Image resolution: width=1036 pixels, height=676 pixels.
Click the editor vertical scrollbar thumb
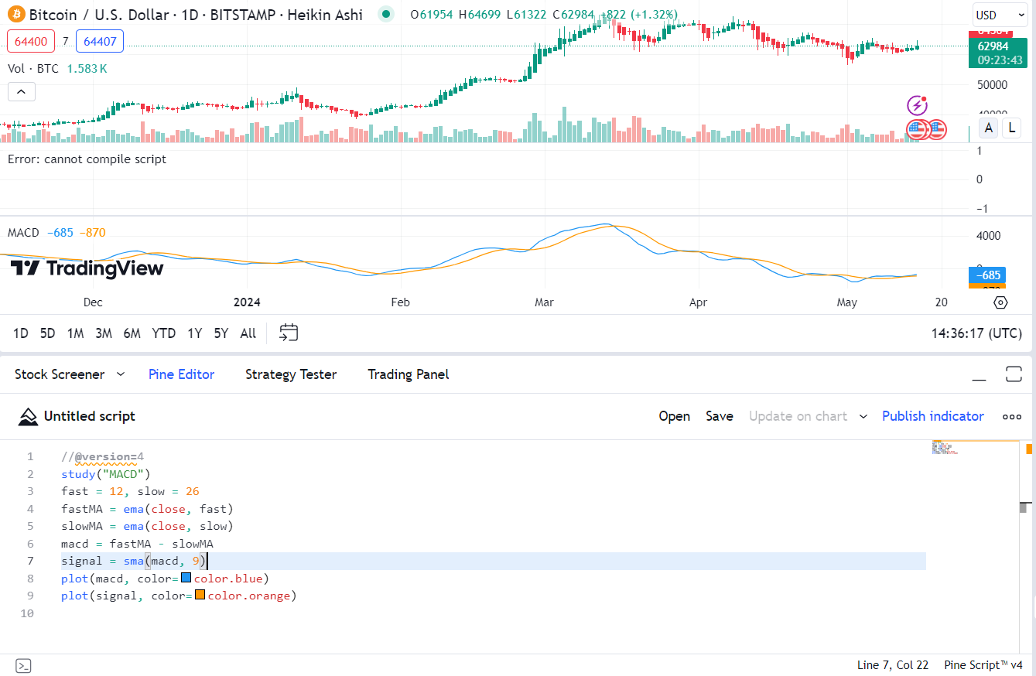tap(1024, 507)
